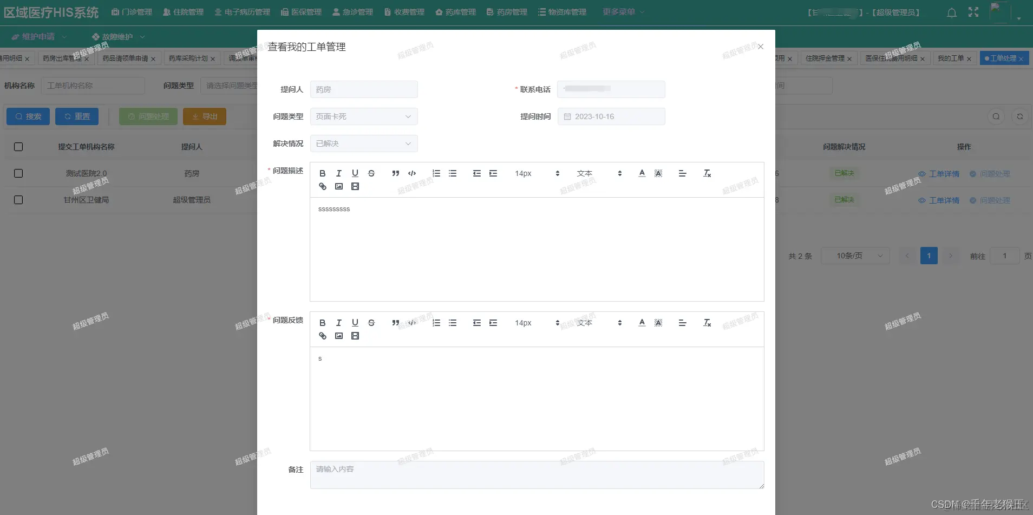Viewport: 1033px width, 515px height.
Task: Apply bold formatting in the 问题描述 editor
Action: [322, 173]
